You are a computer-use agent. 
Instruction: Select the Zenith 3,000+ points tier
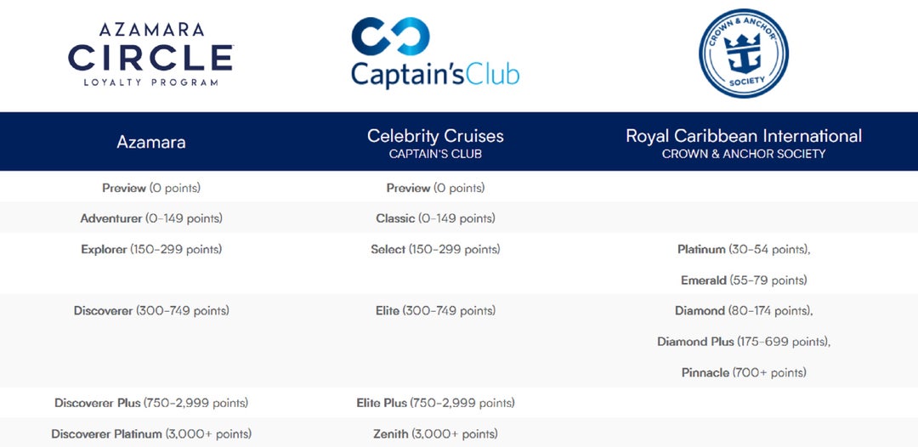[435, 434]
